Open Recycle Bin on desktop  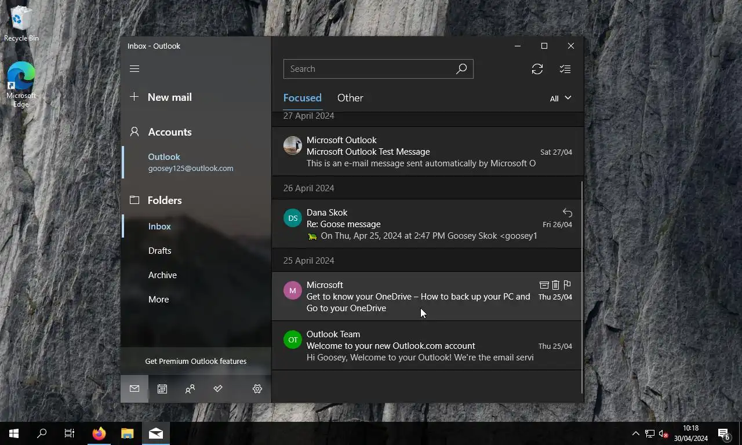click(21, 23)
